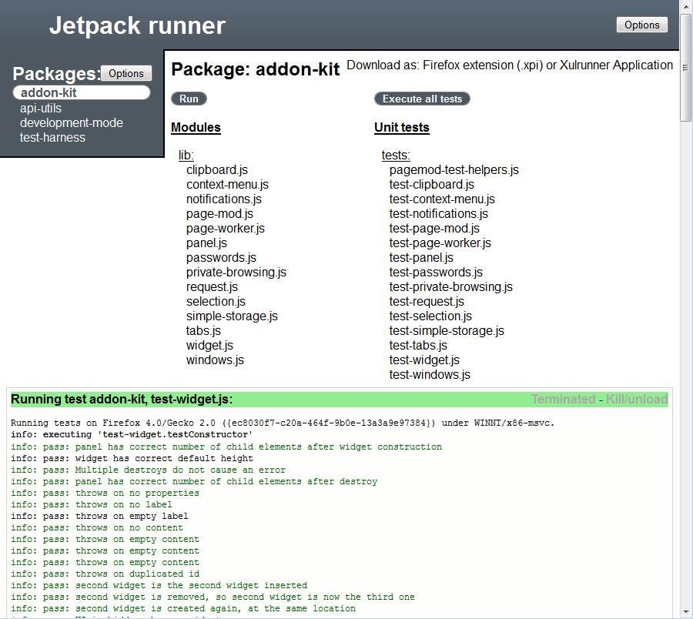
Task: Click the Jetpack runner title
Action: click(x=137, y=25)
